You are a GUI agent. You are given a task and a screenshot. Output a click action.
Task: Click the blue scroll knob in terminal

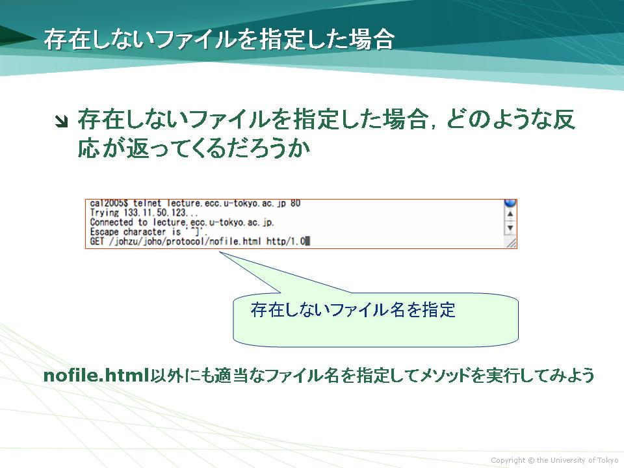[x=510, y=203]
